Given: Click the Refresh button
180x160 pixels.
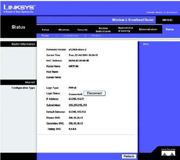Looking at the screenshot, I should 129,156.
